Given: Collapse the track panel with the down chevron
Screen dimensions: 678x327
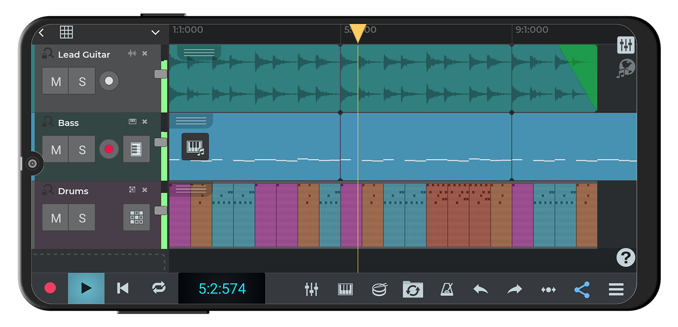Looking at the screenshot, I should [155, 33].
